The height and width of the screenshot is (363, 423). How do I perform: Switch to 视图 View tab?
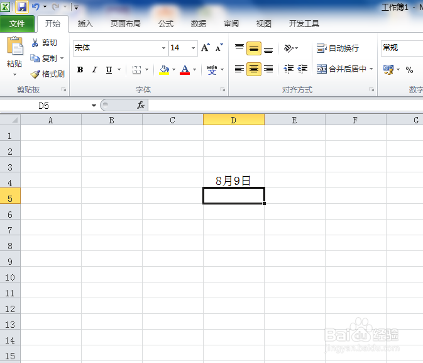pyautogui.click(x=264, y=24)
